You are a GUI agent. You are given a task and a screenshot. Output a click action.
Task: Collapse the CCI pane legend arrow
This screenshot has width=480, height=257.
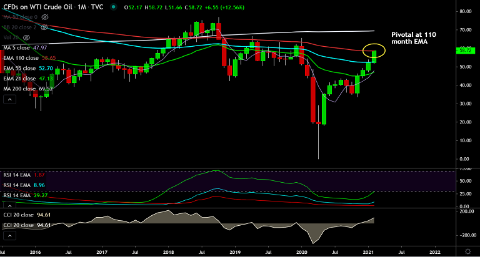[x=9, y=236]
